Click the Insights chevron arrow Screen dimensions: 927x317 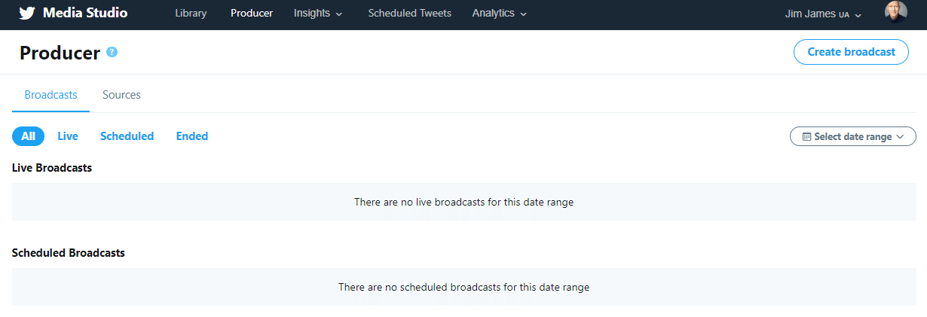point(339,14)
